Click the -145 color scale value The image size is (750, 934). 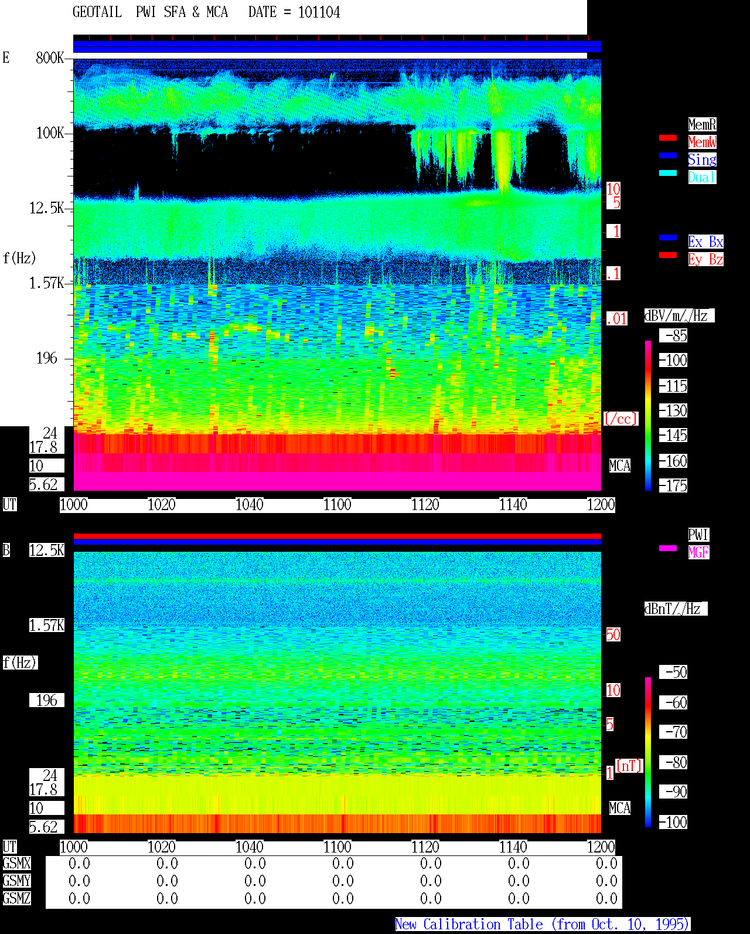click(x=673, y=435)
